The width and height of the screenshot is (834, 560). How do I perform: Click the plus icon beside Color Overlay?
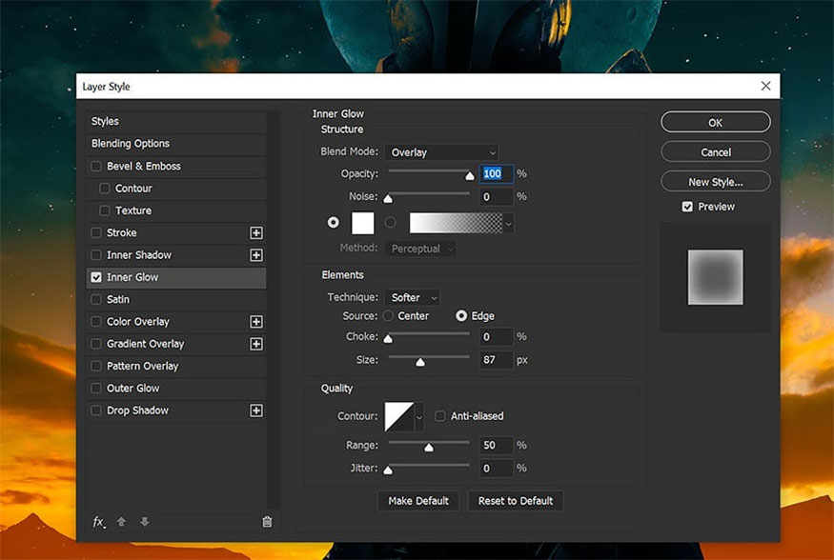click(255, 322)
